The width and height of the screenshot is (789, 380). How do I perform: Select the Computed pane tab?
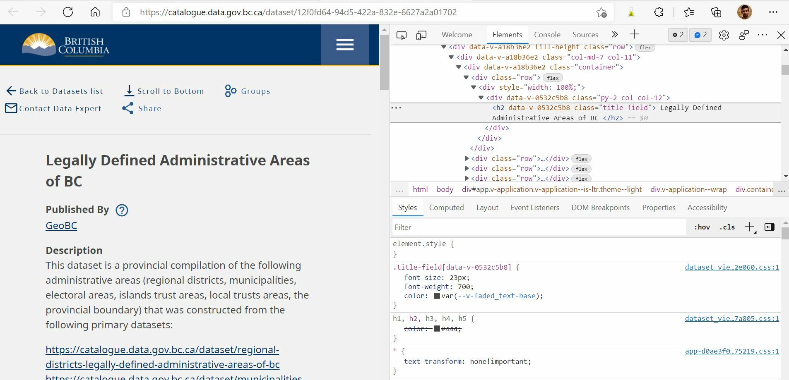click(x=446, y=208)
